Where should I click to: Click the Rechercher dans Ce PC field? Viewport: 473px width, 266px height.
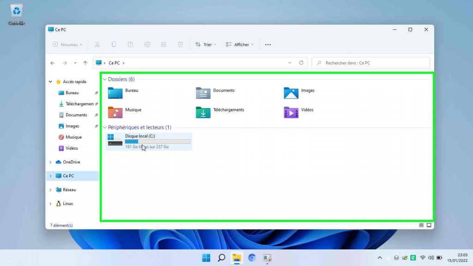(370, 63)
